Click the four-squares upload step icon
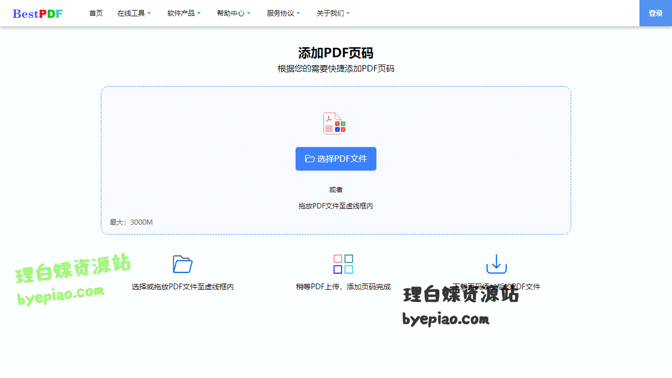The image size is (672, 378). coord(343,264)
